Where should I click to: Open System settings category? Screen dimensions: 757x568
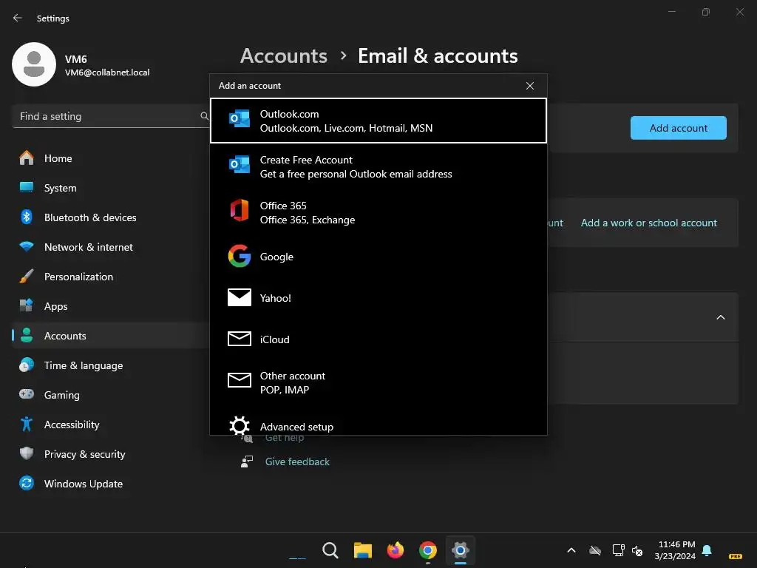(x=111, y=188)
